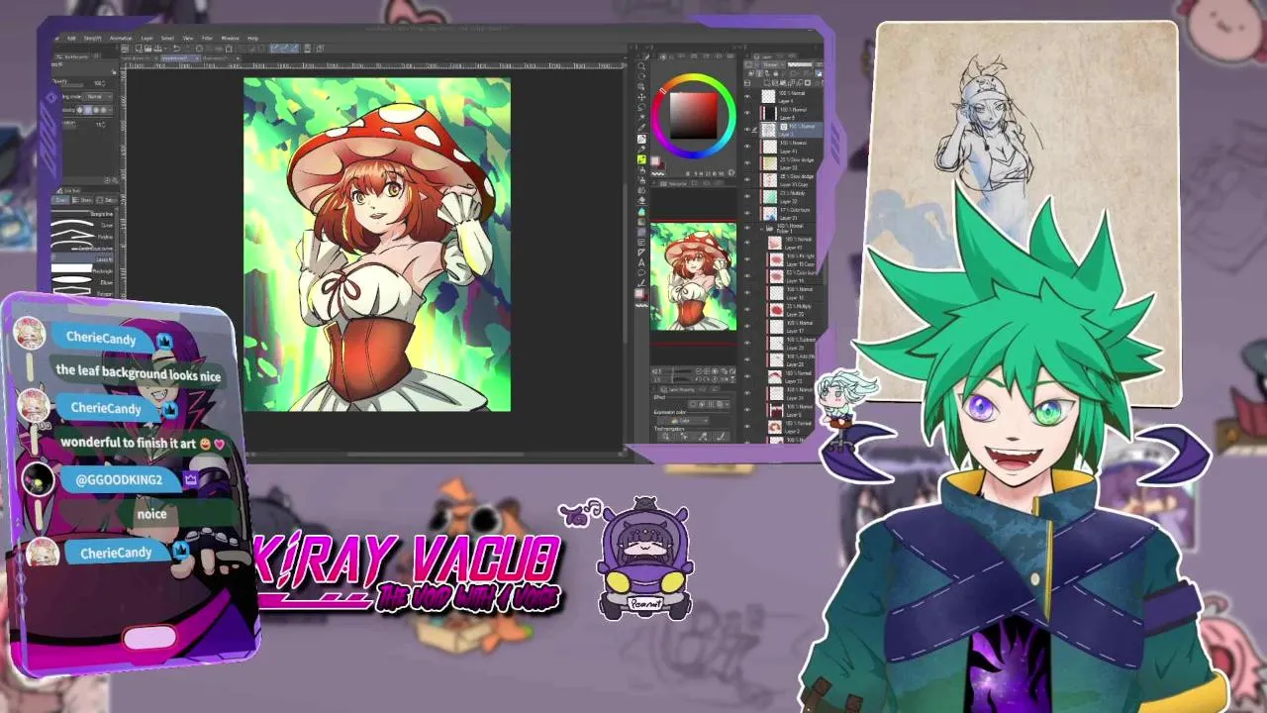Viewport: 1267px width, 713px height.
Task: Click the Navigator preview thumbnail
Action: point(693,276)
